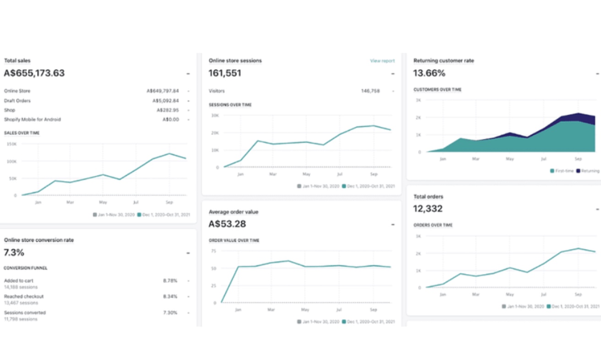This screenshot has width=601, height=363.
Task: Click the SALES OVER TIME chart label
Action: tap(22, 133)
